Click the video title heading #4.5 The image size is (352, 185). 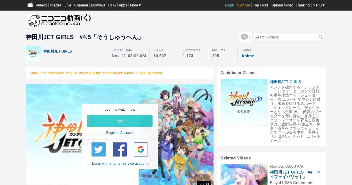pos(84,37)
